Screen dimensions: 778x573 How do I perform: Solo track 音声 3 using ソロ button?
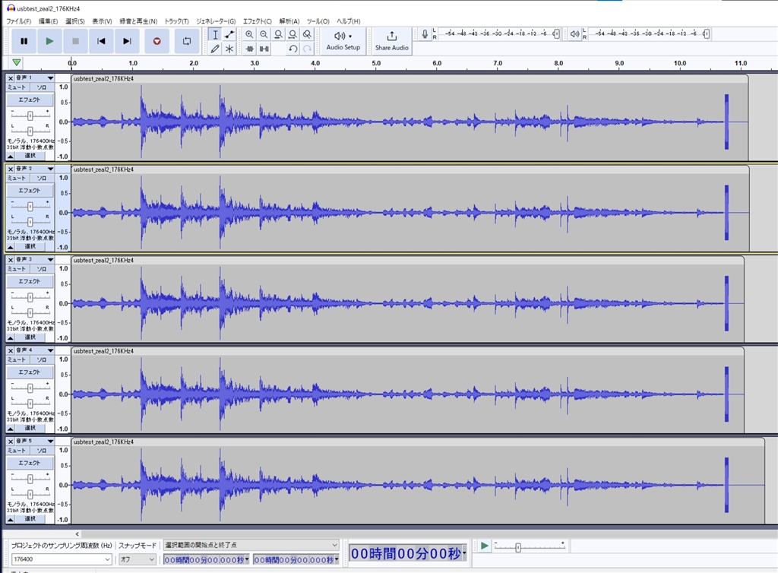42,269
